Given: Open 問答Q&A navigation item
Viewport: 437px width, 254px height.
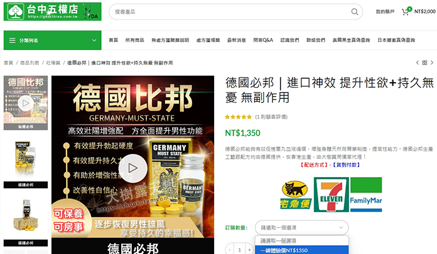Looking at the screenshot, I should 263,40.
